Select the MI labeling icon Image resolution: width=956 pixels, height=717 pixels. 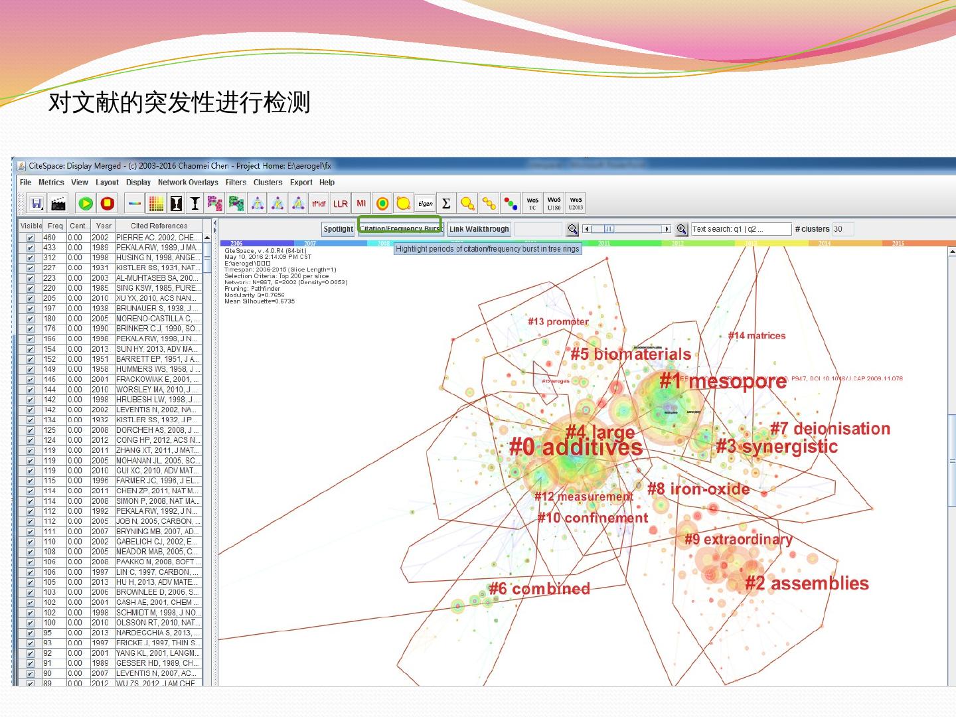pos(361,203)
